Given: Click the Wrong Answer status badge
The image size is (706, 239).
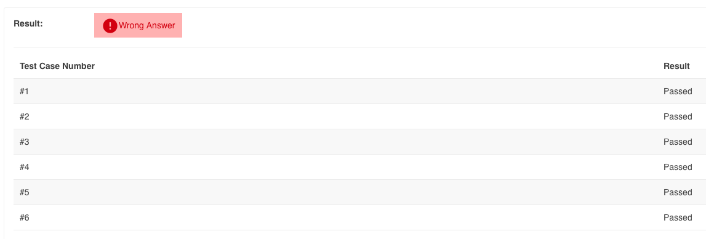Looking at the screenshot, I should [138, 25].
